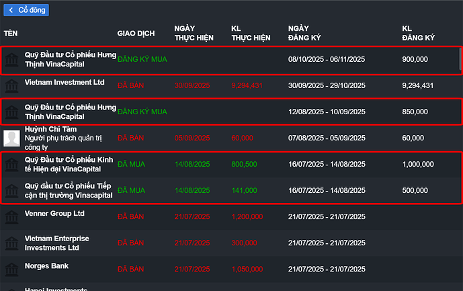Screen dimensions: 463x291
Task: Click the date 30/09/2025 in red
Action: [192, 85]
